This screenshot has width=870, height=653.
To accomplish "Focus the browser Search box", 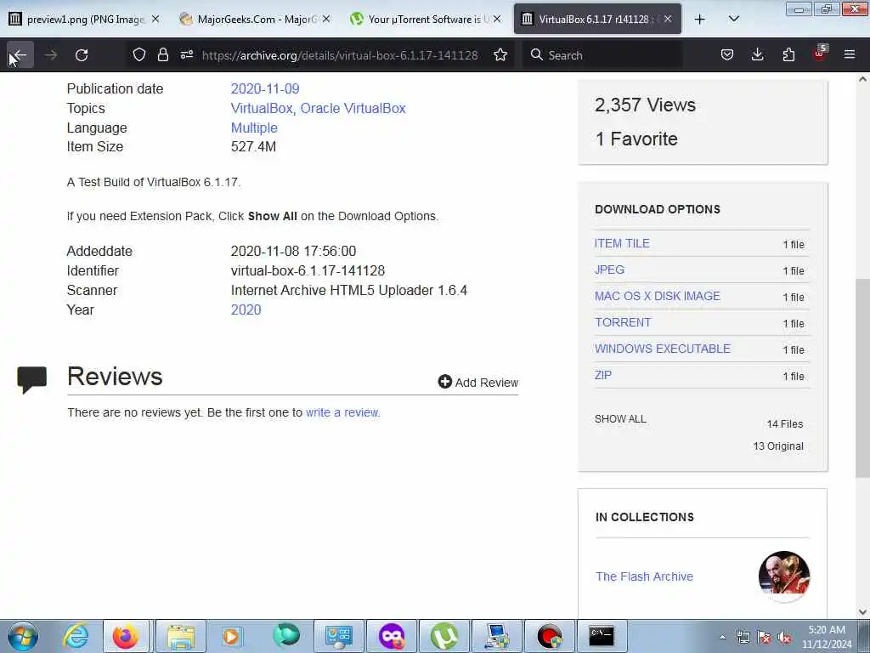I will point(602,55).
